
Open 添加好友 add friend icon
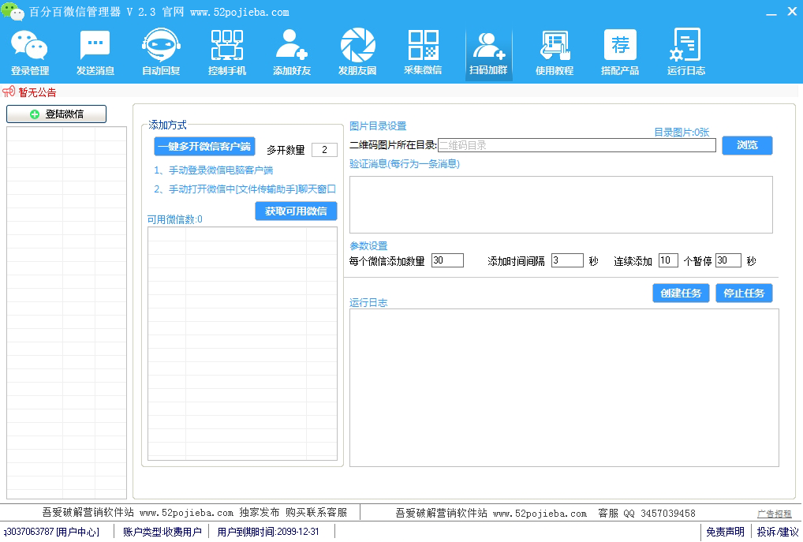(x=292, y=53)
